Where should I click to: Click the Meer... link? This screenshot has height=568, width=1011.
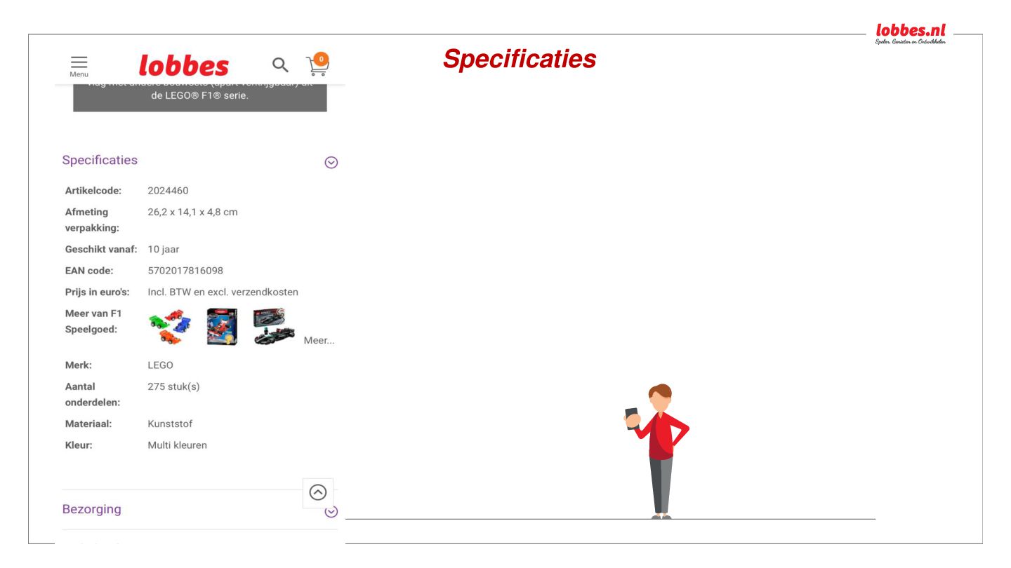click(319, 340)
